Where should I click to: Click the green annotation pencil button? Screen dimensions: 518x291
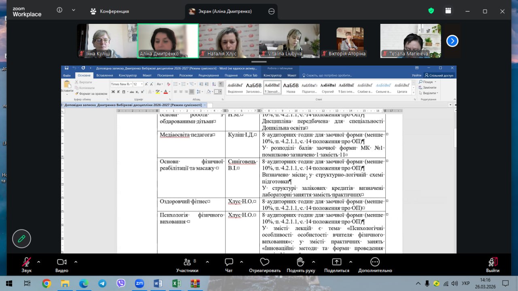(x=21, y=239)
